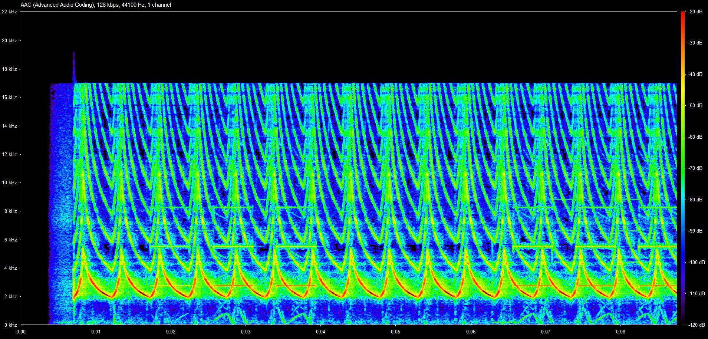Image resolution: width=708 pixels, height=339 pixels.
Task: Click the 16 kHz frequency axis label
Action: (x=9, y=97)
